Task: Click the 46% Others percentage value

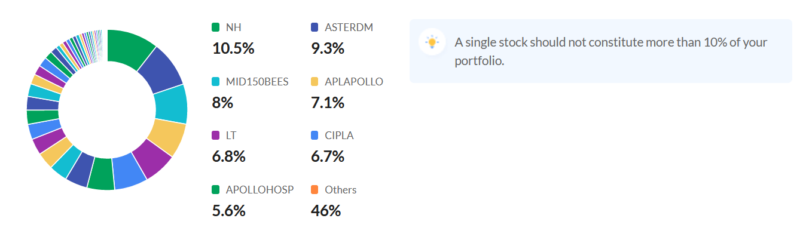Action: pos(326,211)
